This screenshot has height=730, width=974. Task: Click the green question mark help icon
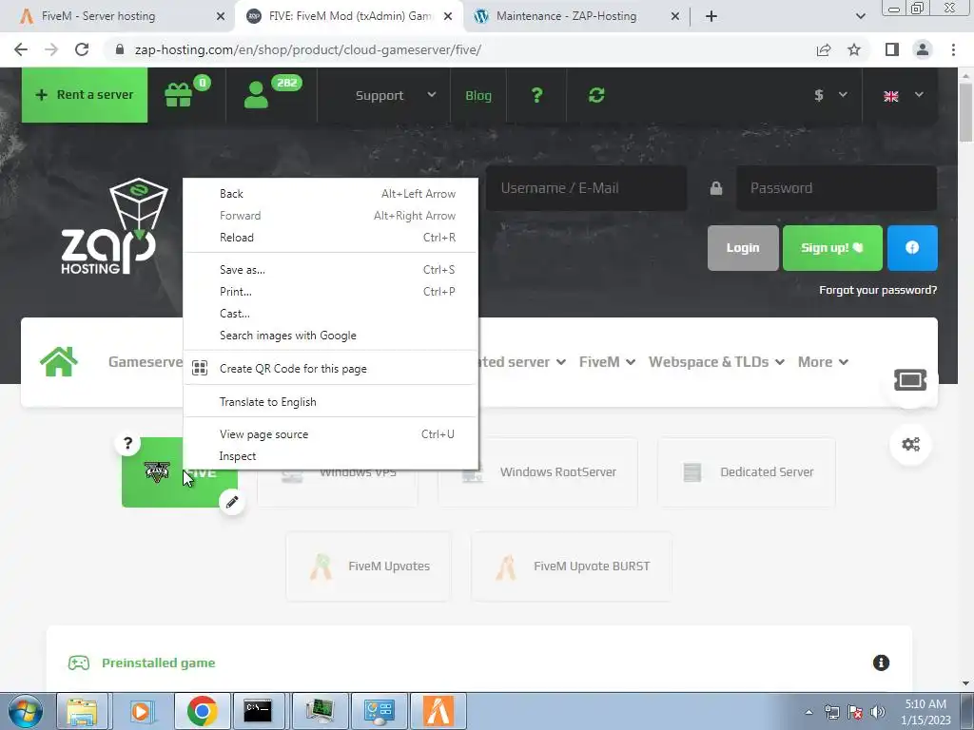(536, 95)
